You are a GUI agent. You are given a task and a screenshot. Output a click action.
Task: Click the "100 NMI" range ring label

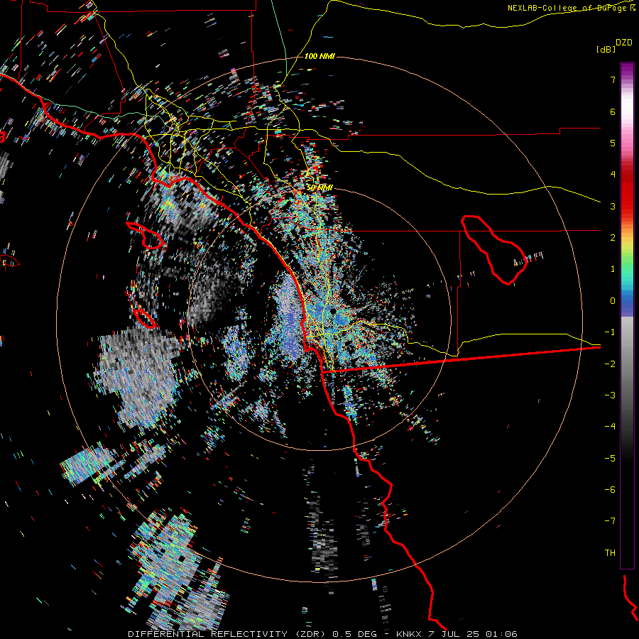pyautogui.click(x=319, y=56)
